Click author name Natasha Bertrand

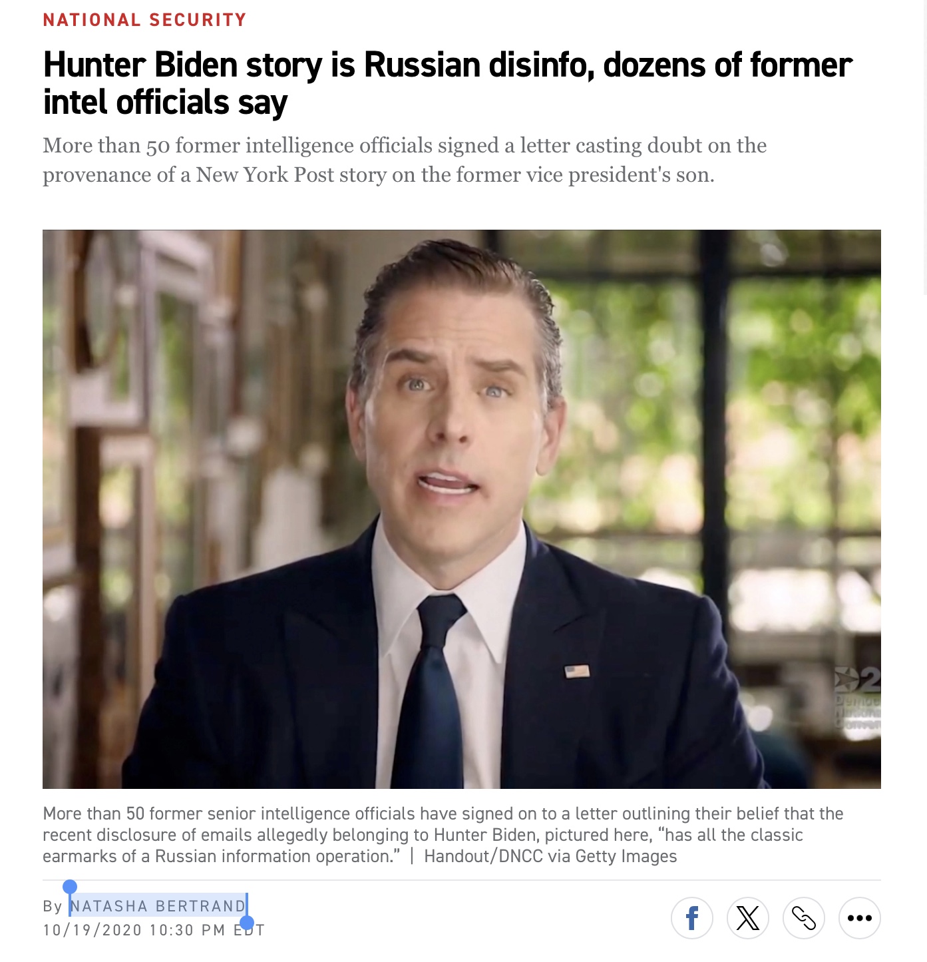[x=158, y=906]
